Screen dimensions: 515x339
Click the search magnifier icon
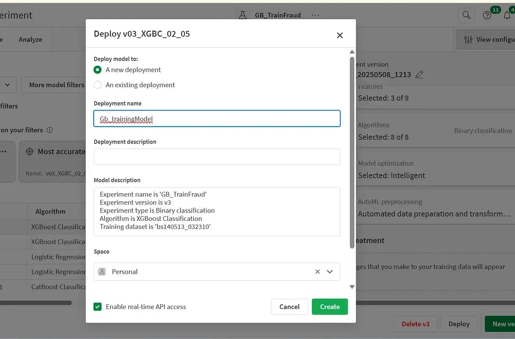point(466,15)
